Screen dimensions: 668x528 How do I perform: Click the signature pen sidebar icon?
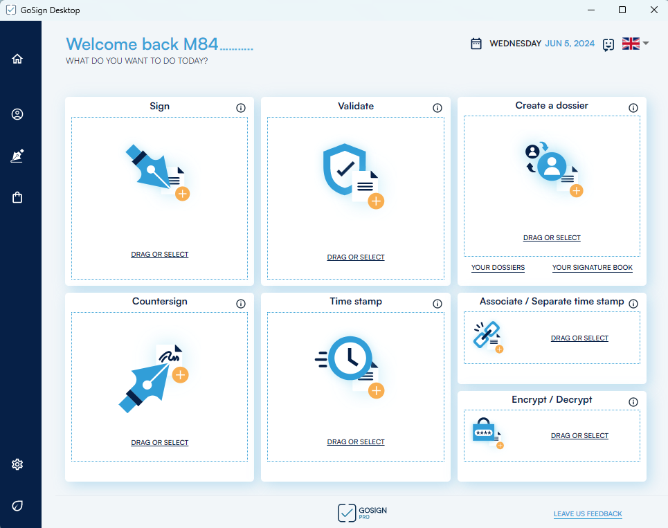[x=17, y=156]
